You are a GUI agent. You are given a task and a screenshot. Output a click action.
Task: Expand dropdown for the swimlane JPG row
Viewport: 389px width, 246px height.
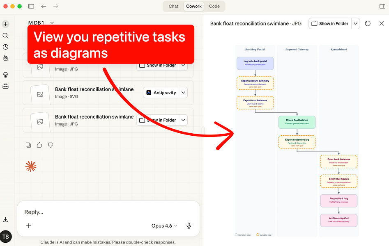coord(183,120)
